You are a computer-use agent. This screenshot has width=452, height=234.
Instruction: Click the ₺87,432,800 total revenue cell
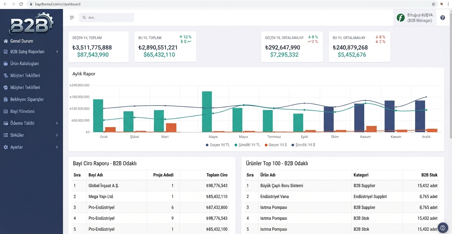(x=217, y=208)
